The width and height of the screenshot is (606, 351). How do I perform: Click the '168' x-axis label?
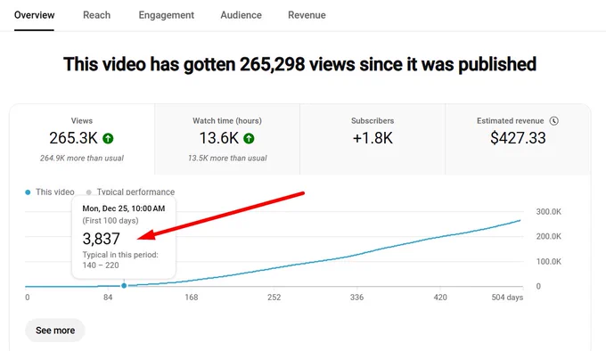click(x=192, y=298)
